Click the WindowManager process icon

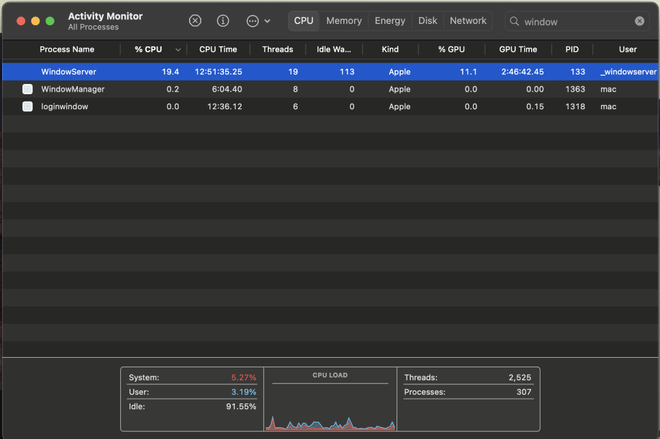point(27,89)
